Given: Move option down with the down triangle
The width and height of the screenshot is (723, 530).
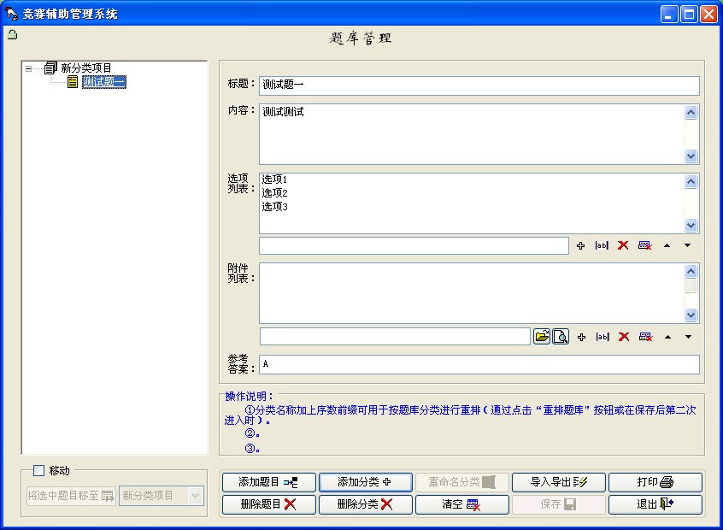Looking at the screenshot, I should click(687, 245).
